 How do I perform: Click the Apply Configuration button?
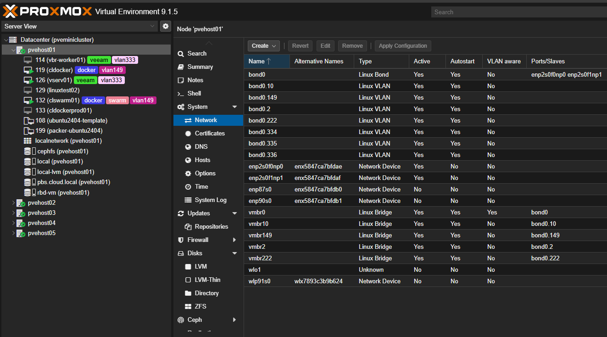pyautogui.click(x=403, y=46)
